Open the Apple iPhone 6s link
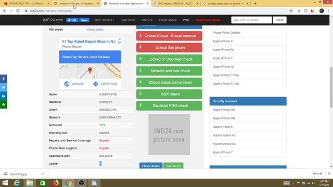The height and width of the screenshot is (187, 333). [x=223, y=50]
